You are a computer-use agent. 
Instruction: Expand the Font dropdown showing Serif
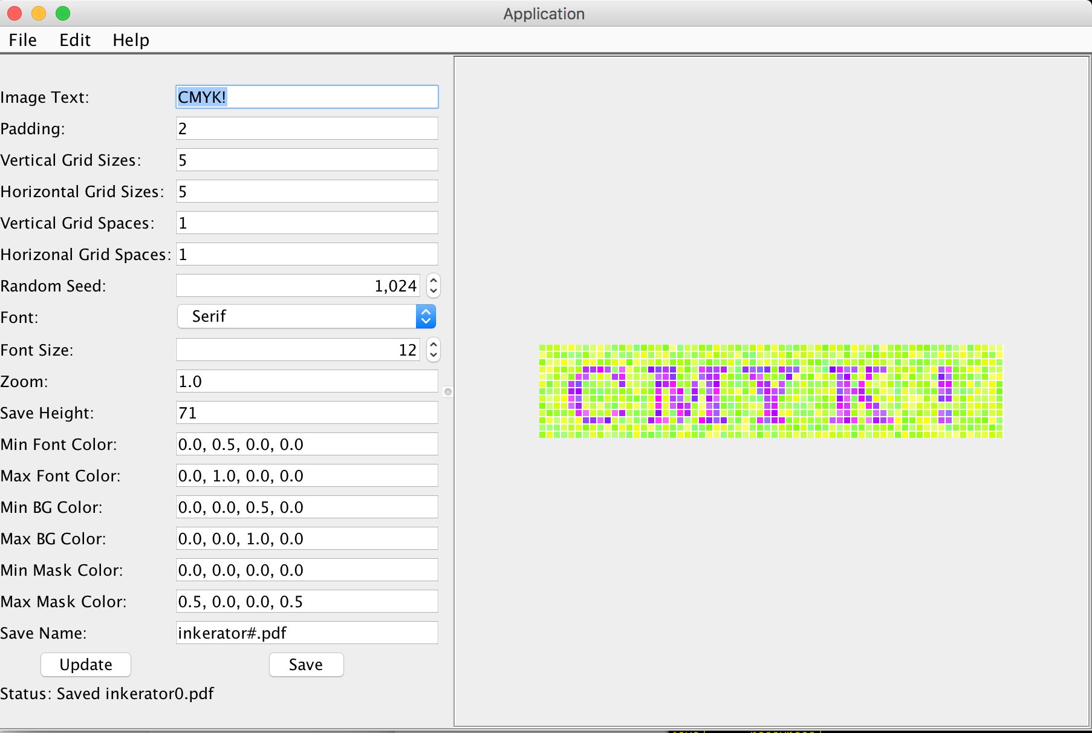(x=426, y=316)
